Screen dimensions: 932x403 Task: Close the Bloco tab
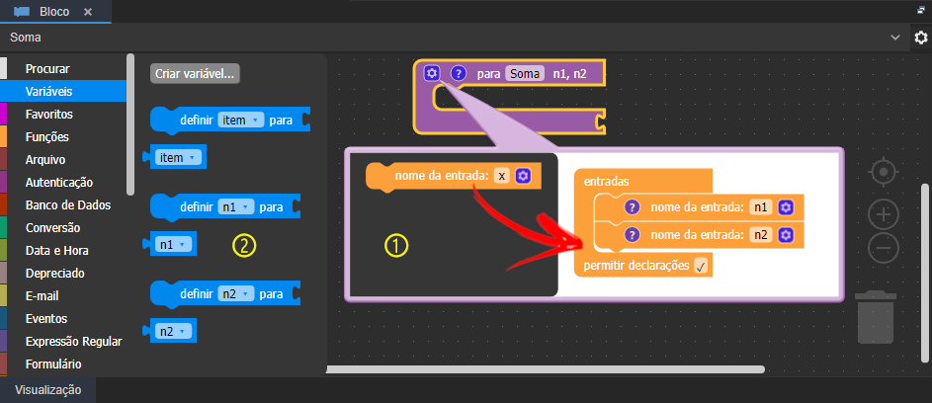[88, 11]
